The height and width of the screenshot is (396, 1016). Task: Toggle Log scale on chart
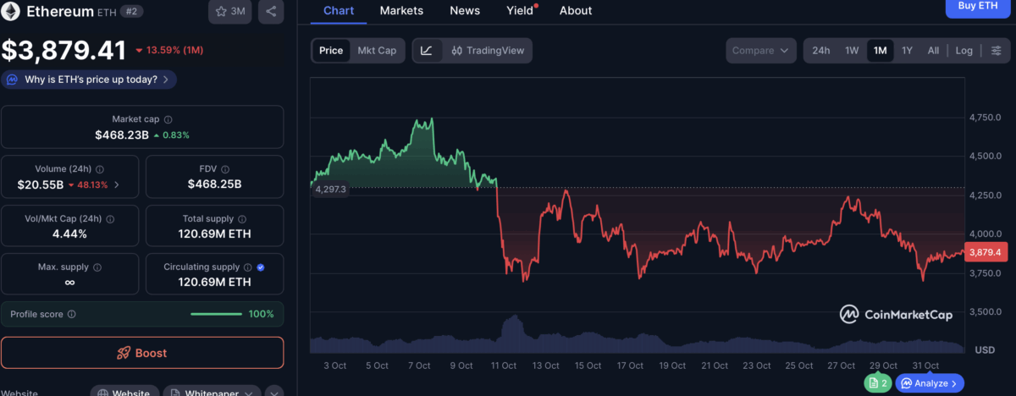click(964, 51)
